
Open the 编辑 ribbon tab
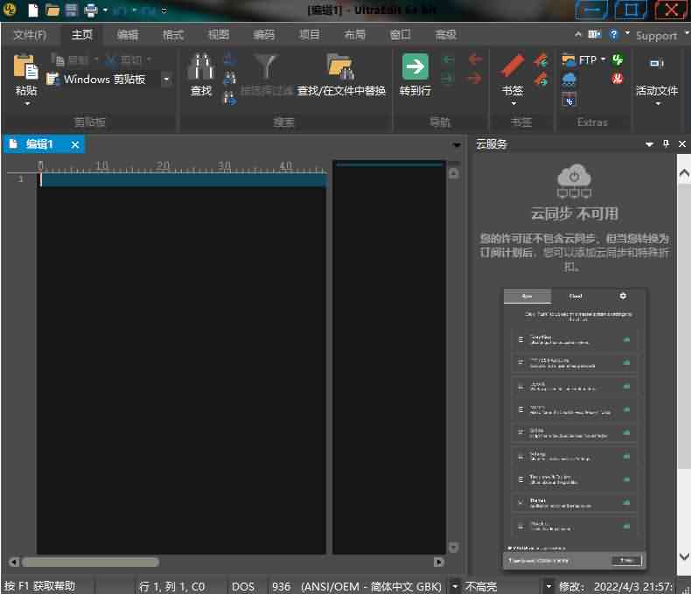(128, 35)
